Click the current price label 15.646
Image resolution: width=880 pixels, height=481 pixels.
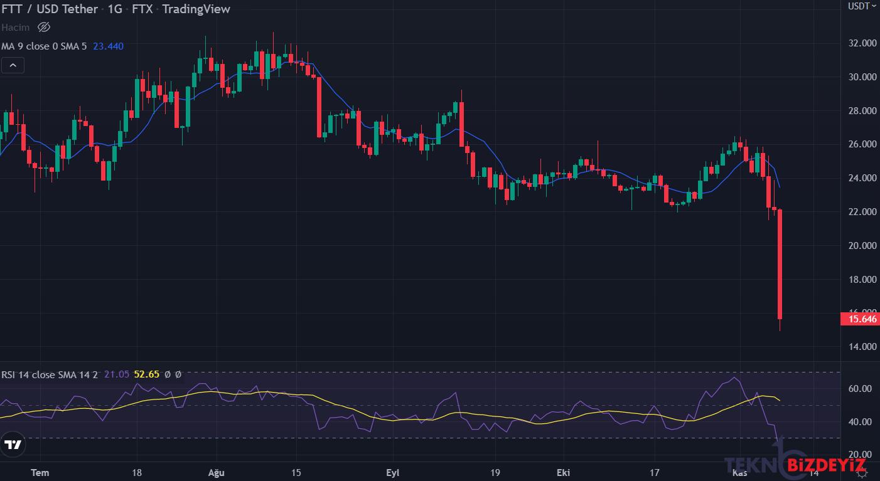coord(860,319)
